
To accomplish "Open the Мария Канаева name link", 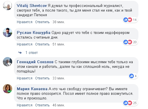I will point(32,89).
